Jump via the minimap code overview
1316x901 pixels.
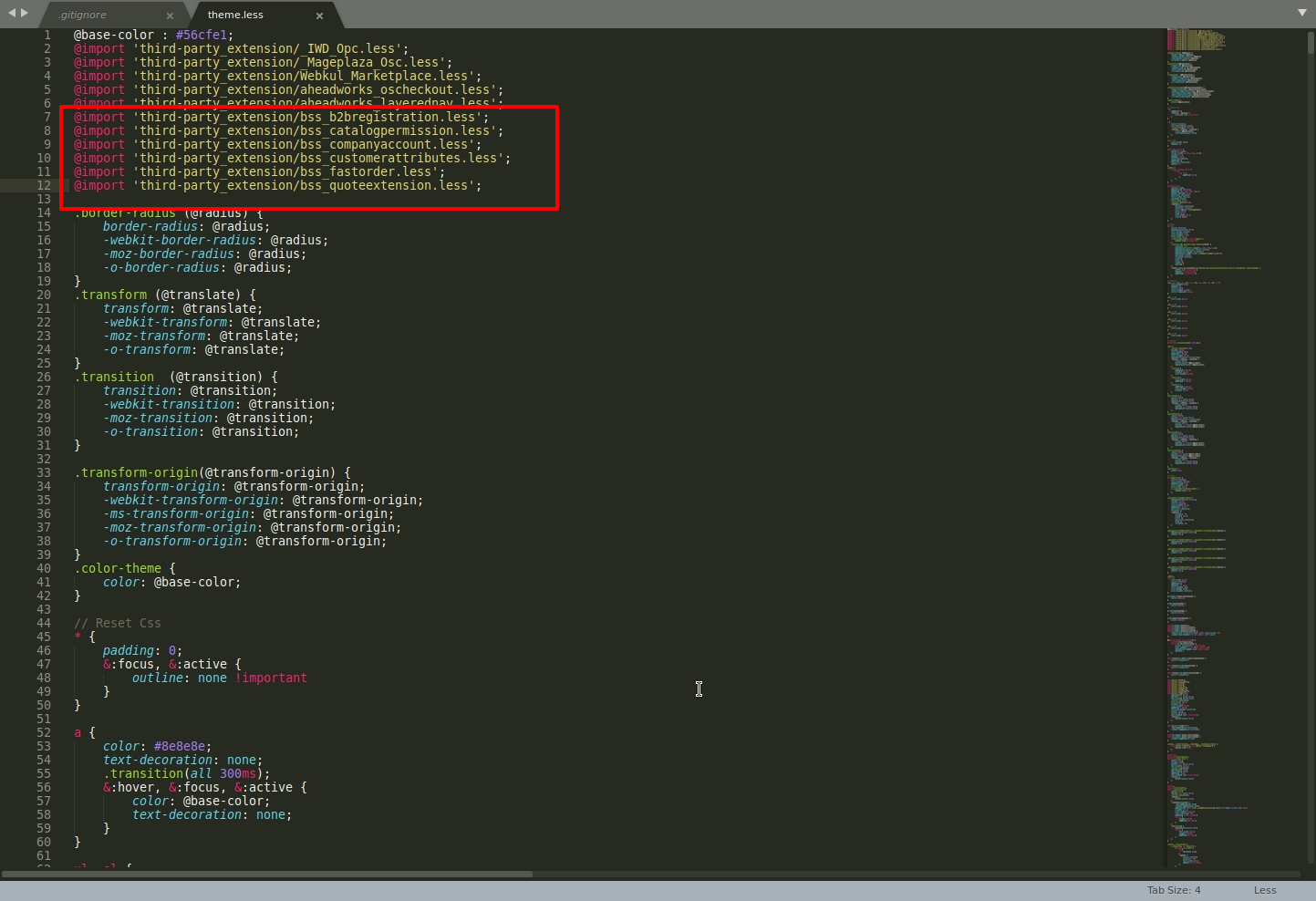[1236, 447]
